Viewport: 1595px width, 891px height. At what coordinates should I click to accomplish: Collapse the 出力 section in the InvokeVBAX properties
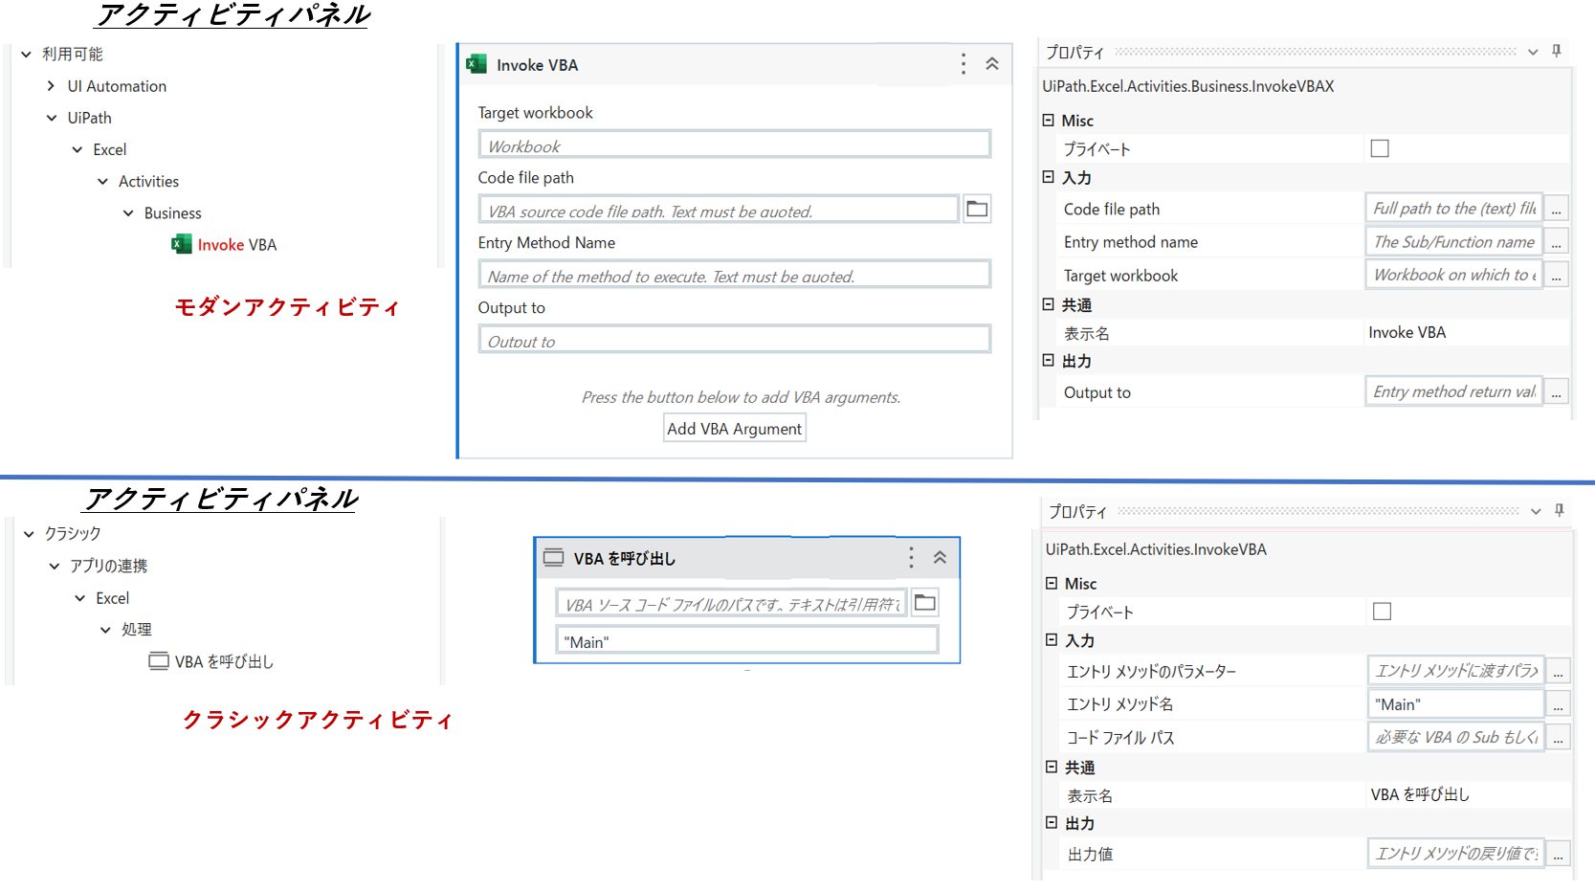(1049, 360)
